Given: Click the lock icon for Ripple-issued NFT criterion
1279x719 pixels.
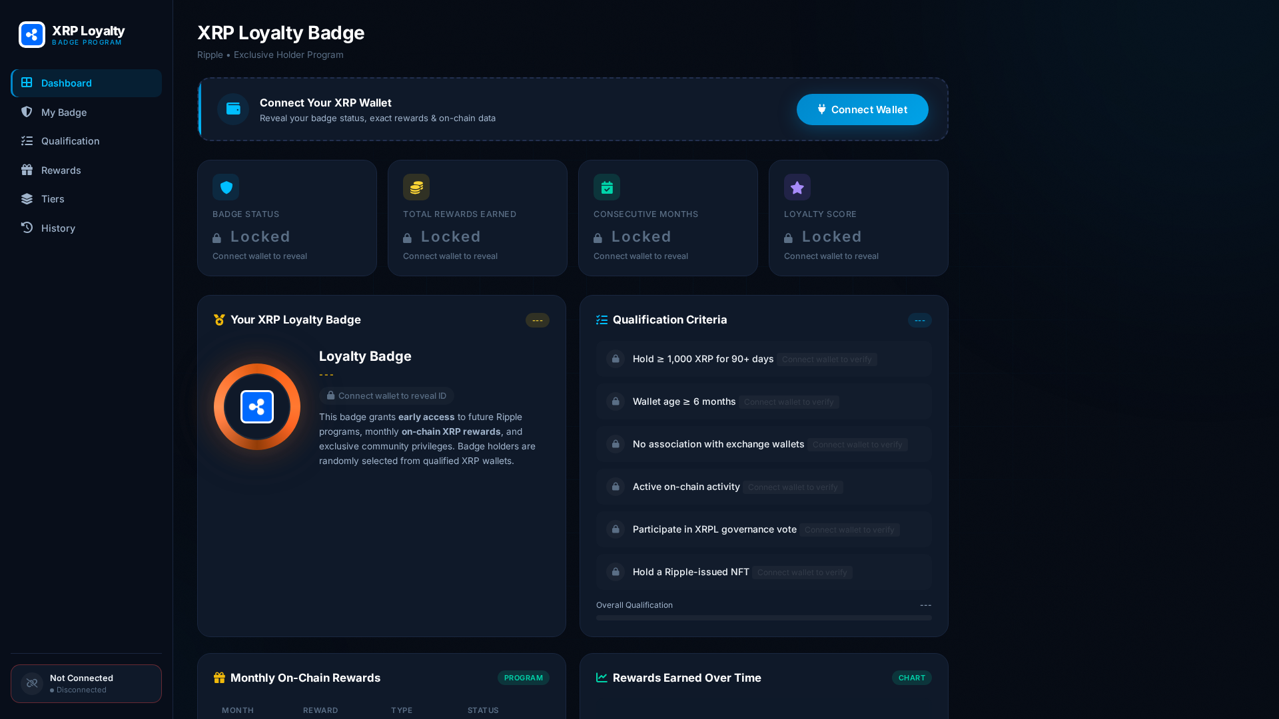Looking at the screenshot, I should [616, 572].
